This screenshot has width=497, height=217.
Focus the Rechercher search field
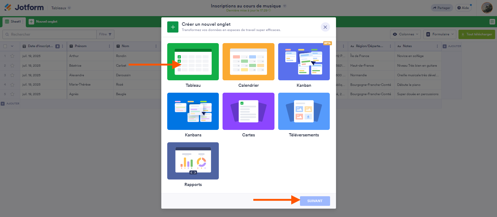(x=50, y=34)
